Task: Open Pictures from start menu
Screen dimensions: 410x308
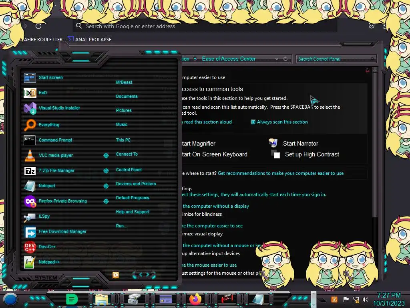Action: [124, 111]
